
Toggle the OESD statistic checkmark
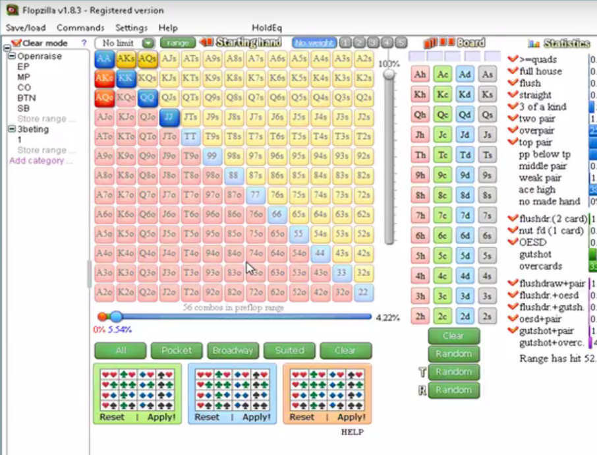pos(513,242)
